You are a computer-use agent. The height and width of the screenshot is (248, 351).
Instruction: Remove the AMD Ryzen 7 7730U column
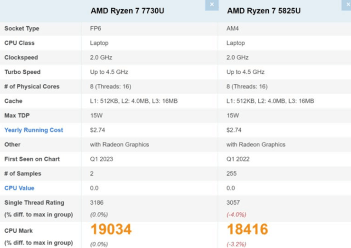click(x=212, y=4)
